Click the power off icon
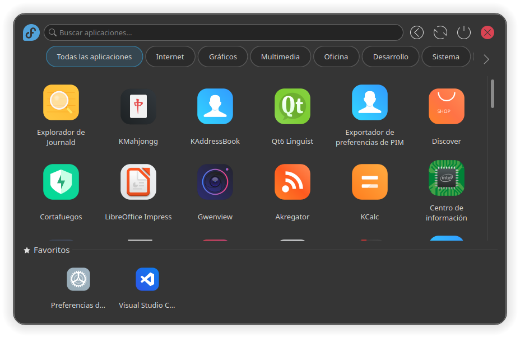The height and width of the screenshot is (338, 520). click(464, 32)
